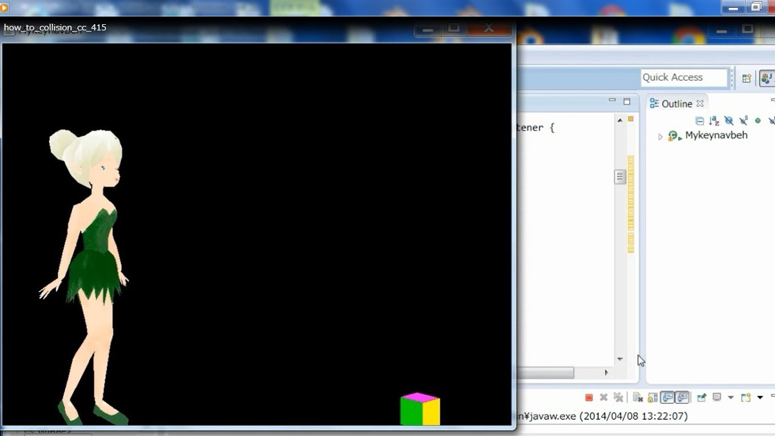Click the yellow overview ruler warning marker
This screenshot has width=775, height=436.
pos(630,119)
